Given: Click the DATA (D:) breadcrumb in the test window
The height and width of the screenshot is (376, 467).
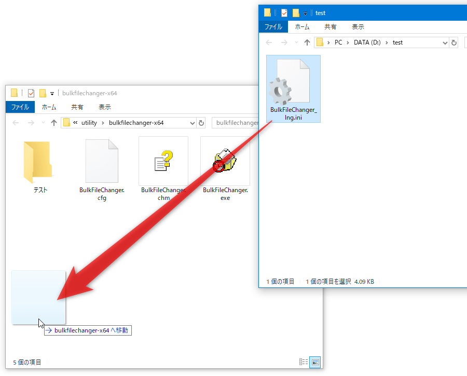Looking at the screenshot, I should tap(367, 42).
